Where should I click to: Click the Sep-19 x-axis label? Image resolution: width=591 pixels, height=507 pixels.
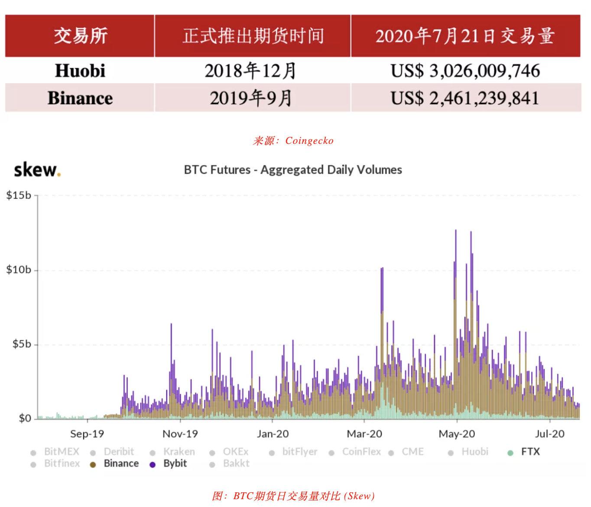tap(87, 434)
